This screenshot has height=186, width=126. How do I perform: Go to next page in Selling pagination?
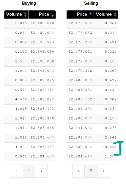click(104, 171)
